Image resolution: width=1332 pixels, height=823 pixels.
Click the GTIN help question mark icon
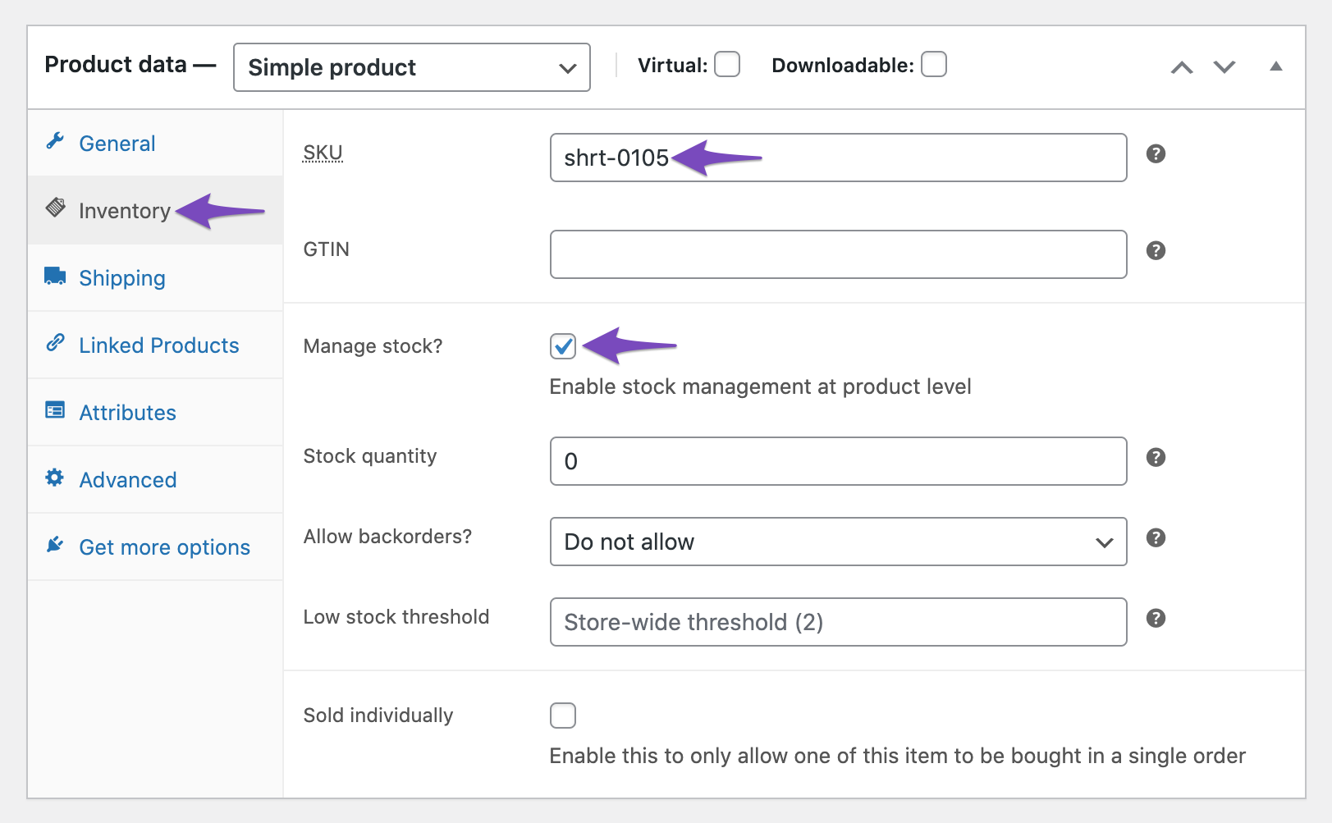pos(1156,250)
